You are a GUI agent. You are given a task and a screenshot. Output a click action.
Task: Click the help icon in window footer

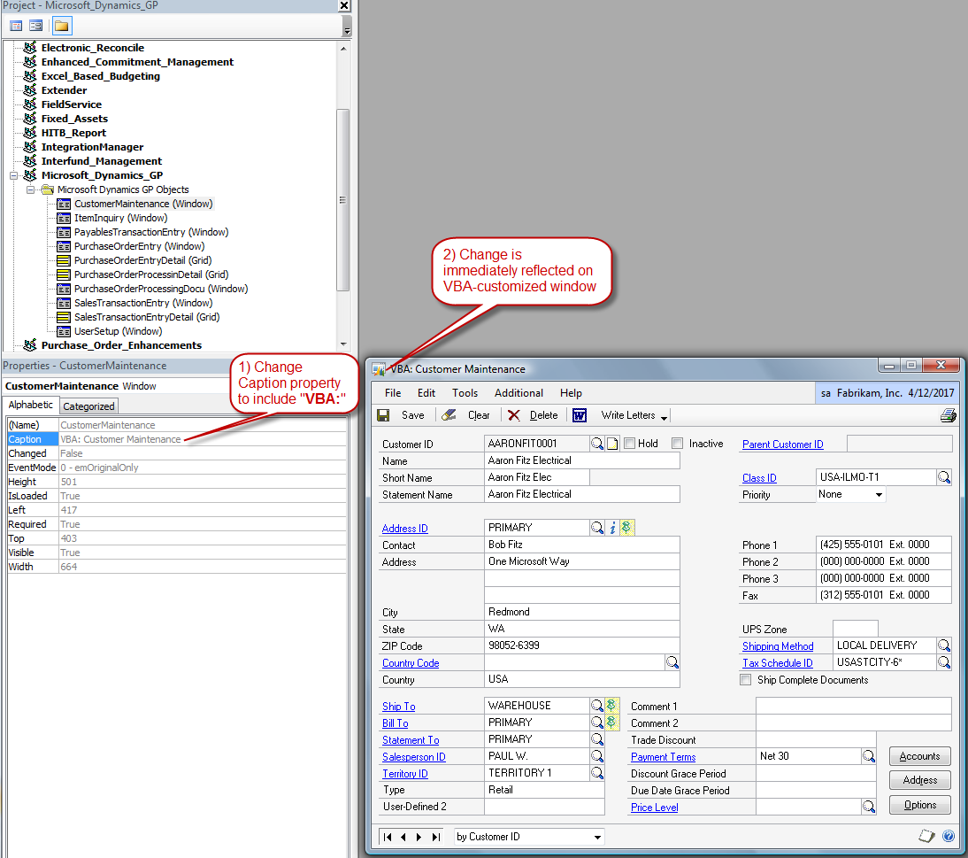[949, 837]
